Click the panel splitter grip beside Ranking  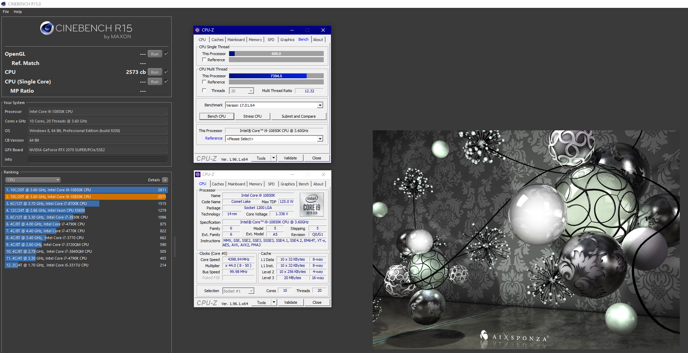point(174,247)
